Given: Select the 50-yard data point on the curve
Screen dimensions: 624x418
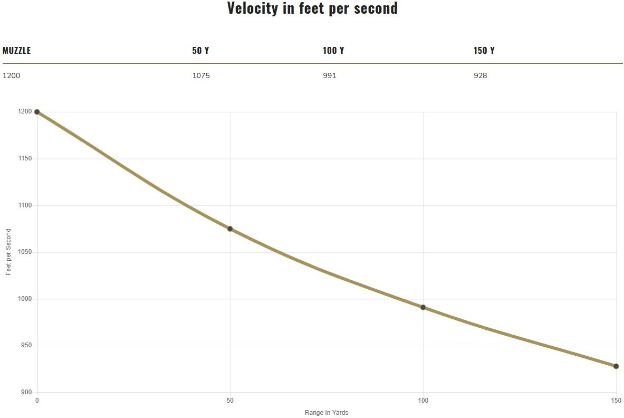Looking at the screenshot, I should coord(230,229).
